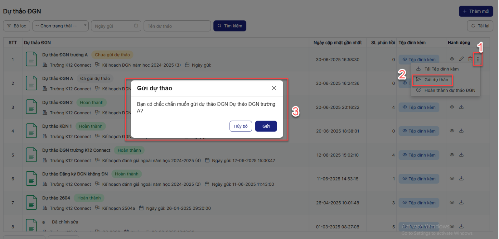Viewport: 499px width, 239px height.
Task: Click the Tên dự thảo search input
Action: 177,26
